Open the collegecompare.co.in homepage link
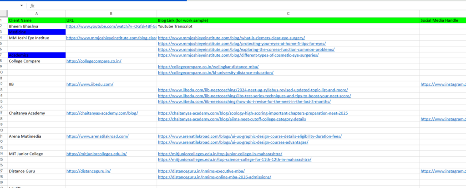This screenshot has width=466, height=188. tap(94, 61)
